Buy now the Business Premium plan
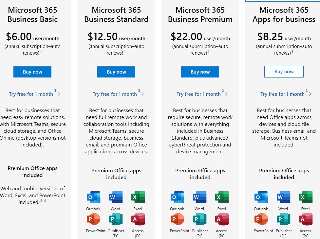The image size is (320, 239). point(200,72)
